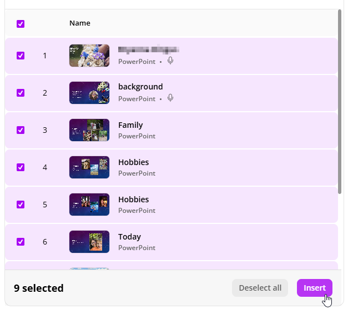348x309 pixels.
Task: Select the Family slide thumbnail
Action: pyautogui.click(x=89, y=130)
